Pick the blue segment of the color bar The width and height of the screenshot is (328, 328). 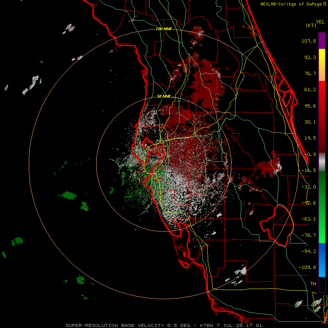(x=322, y=260)
